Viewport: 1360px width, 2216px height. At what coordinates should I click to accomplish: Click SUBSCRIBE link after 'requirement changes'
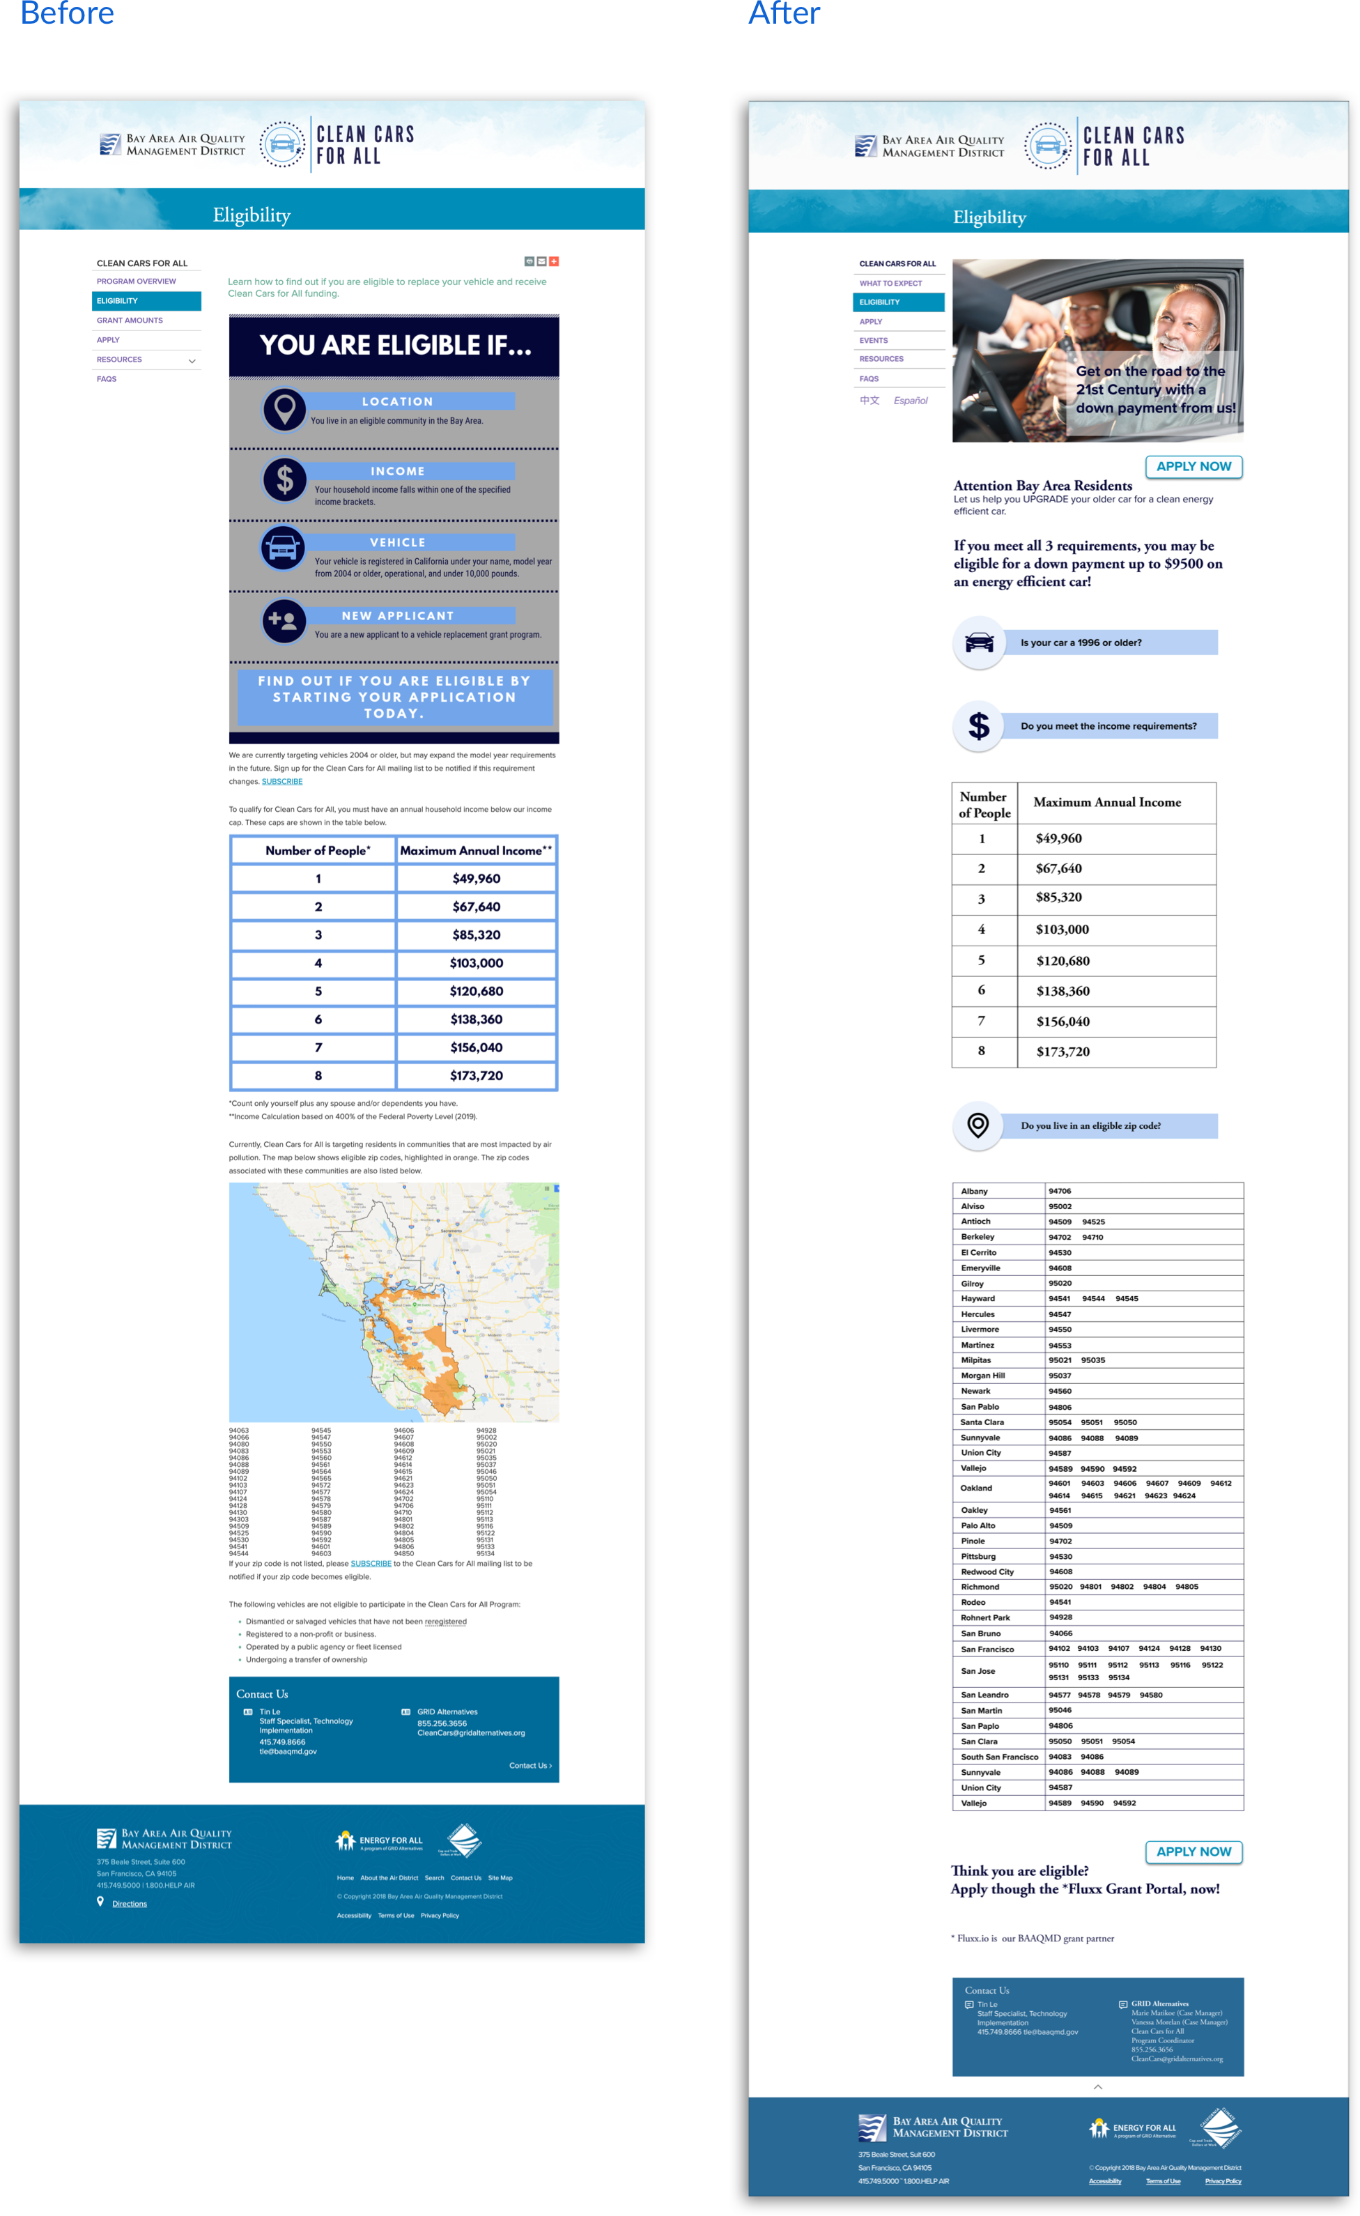pyautogui.click(x=282, y=782)
